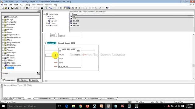Screen dimensions: 195x109
Task: Open File Explorer from the taskbar
Action: coord(73,106)
